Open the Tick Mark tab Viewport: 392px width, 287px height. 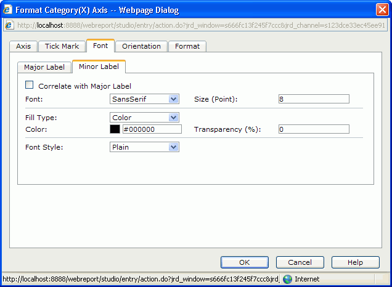tap(62, 46)
